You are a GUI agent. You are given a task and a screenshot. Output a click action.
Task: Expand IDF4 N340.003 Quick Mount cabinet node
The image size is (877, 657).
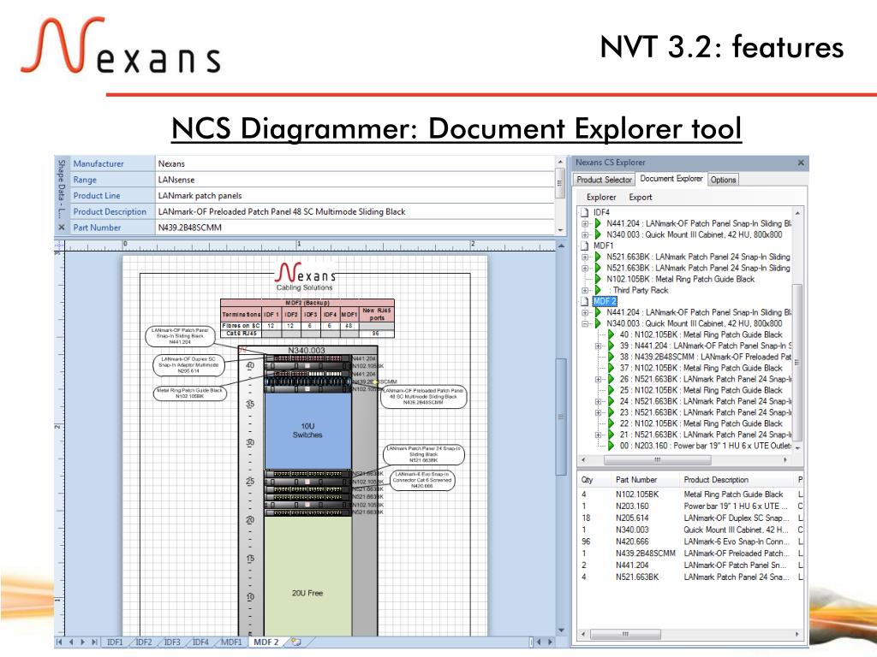click(x=585, y=234)
